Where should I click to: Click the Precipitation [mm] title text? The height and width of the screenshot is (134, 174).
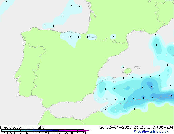(x=18, y=127)
